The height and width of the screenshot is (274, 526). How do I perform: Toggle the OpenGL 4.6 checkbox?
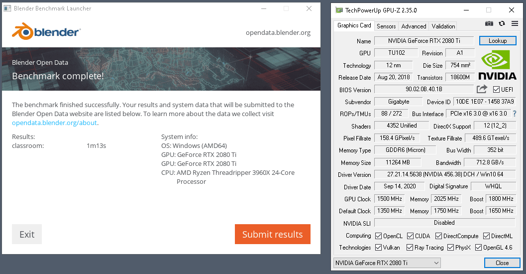point(478,248)
